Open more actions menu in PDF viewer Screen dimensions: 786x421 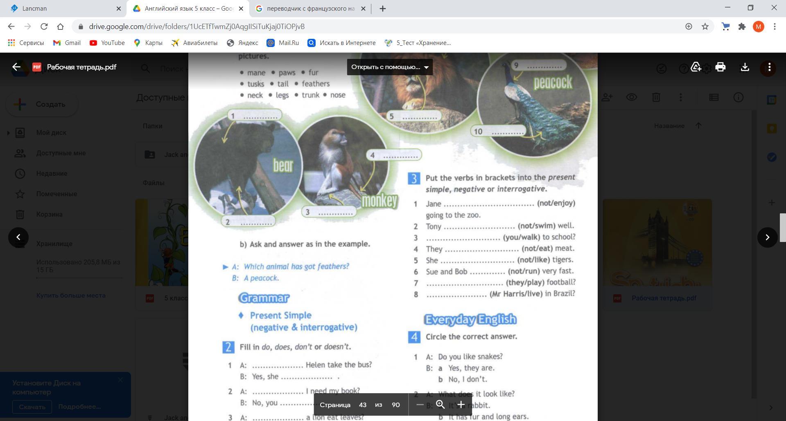point(770,67)
